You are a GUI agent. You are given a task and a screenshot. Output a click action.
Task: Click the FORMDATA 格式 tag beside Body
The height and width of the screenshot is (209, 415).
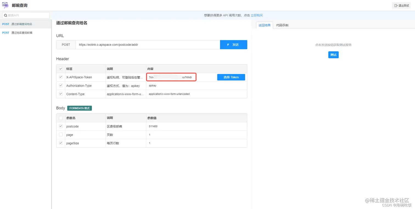[x=79, y=108]
